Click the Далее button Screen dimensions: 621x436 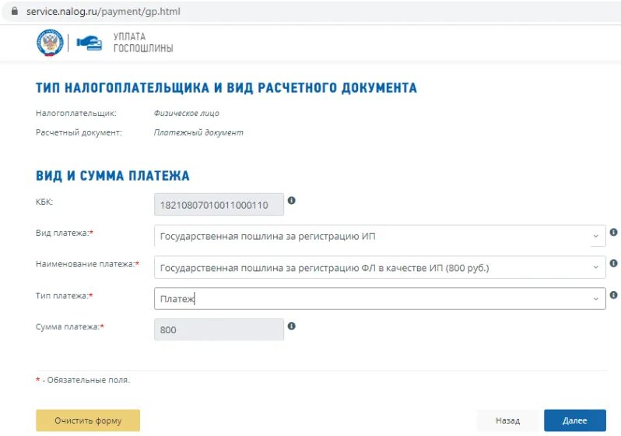click(x=575, y=420)
